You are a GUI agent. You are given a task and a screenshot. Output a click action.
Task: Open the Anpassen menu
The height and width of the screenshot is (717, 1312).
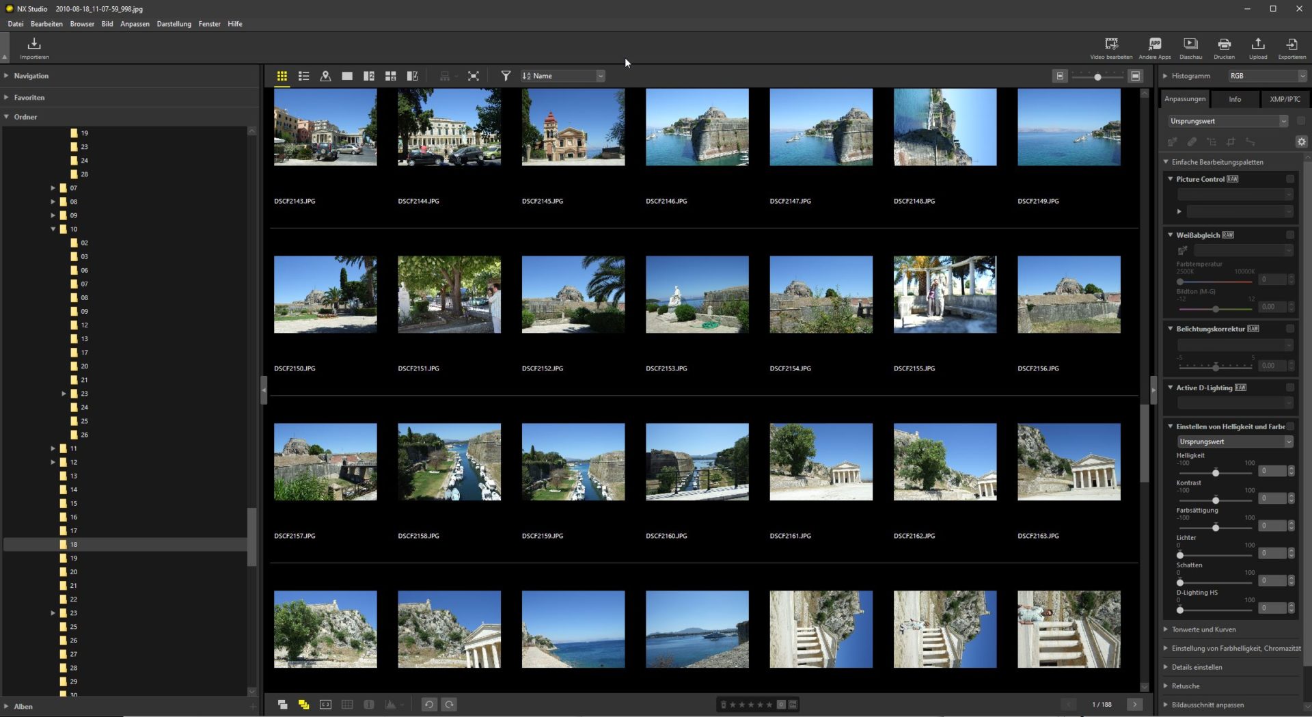[135, 24]
